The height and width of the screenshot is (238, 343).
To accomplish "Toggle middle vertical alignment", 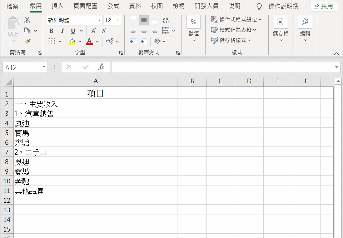I will 144,20.
